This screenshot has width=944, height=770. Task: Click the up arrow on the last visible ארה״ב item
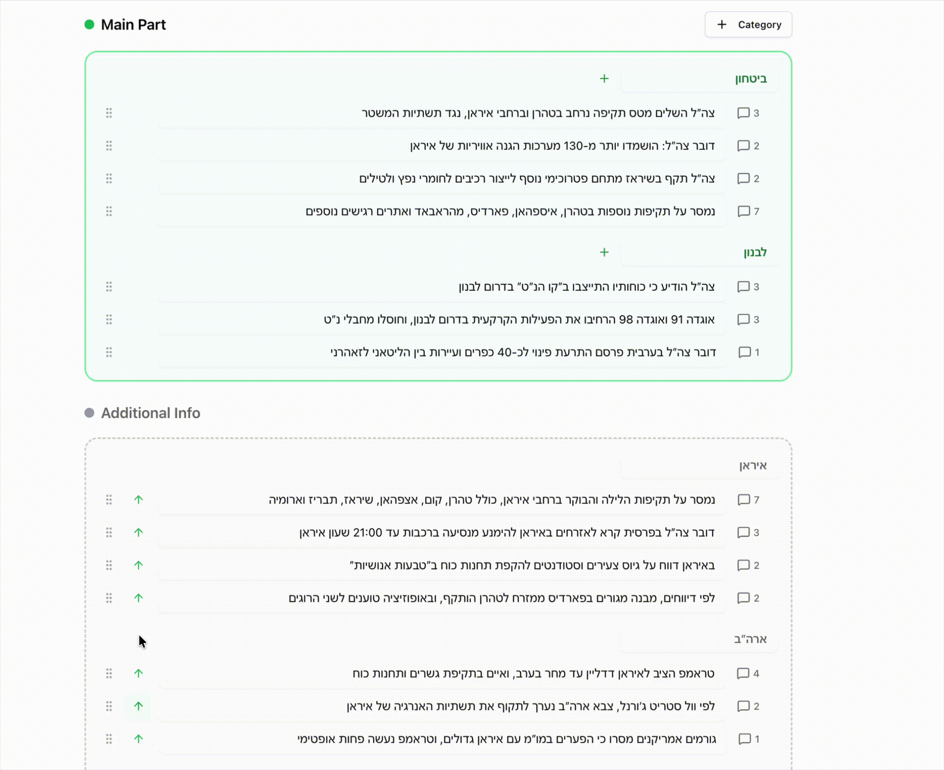coord(138,738)
